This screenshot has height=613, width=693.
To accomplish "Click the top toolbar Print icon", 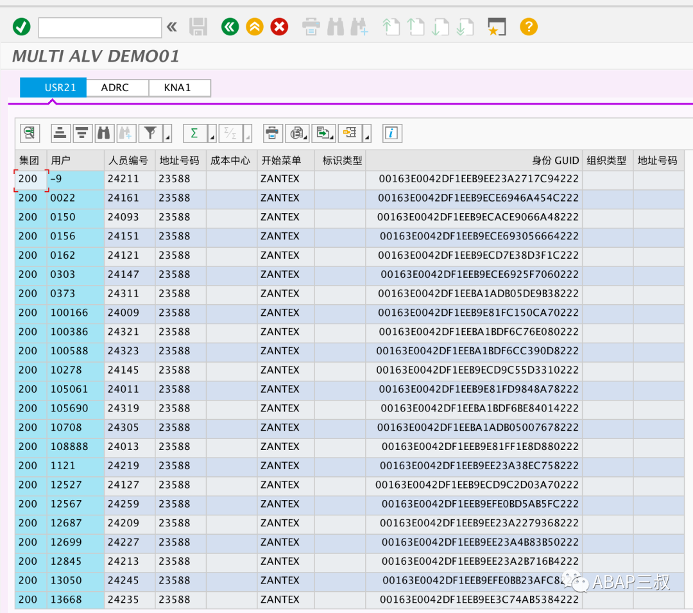I will click(x=311, y=27).
